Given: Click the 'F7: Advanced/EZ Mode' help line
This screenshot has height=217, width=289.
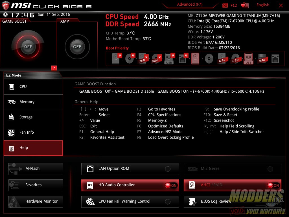Looking at the screenshot, I should pos(160,132).
